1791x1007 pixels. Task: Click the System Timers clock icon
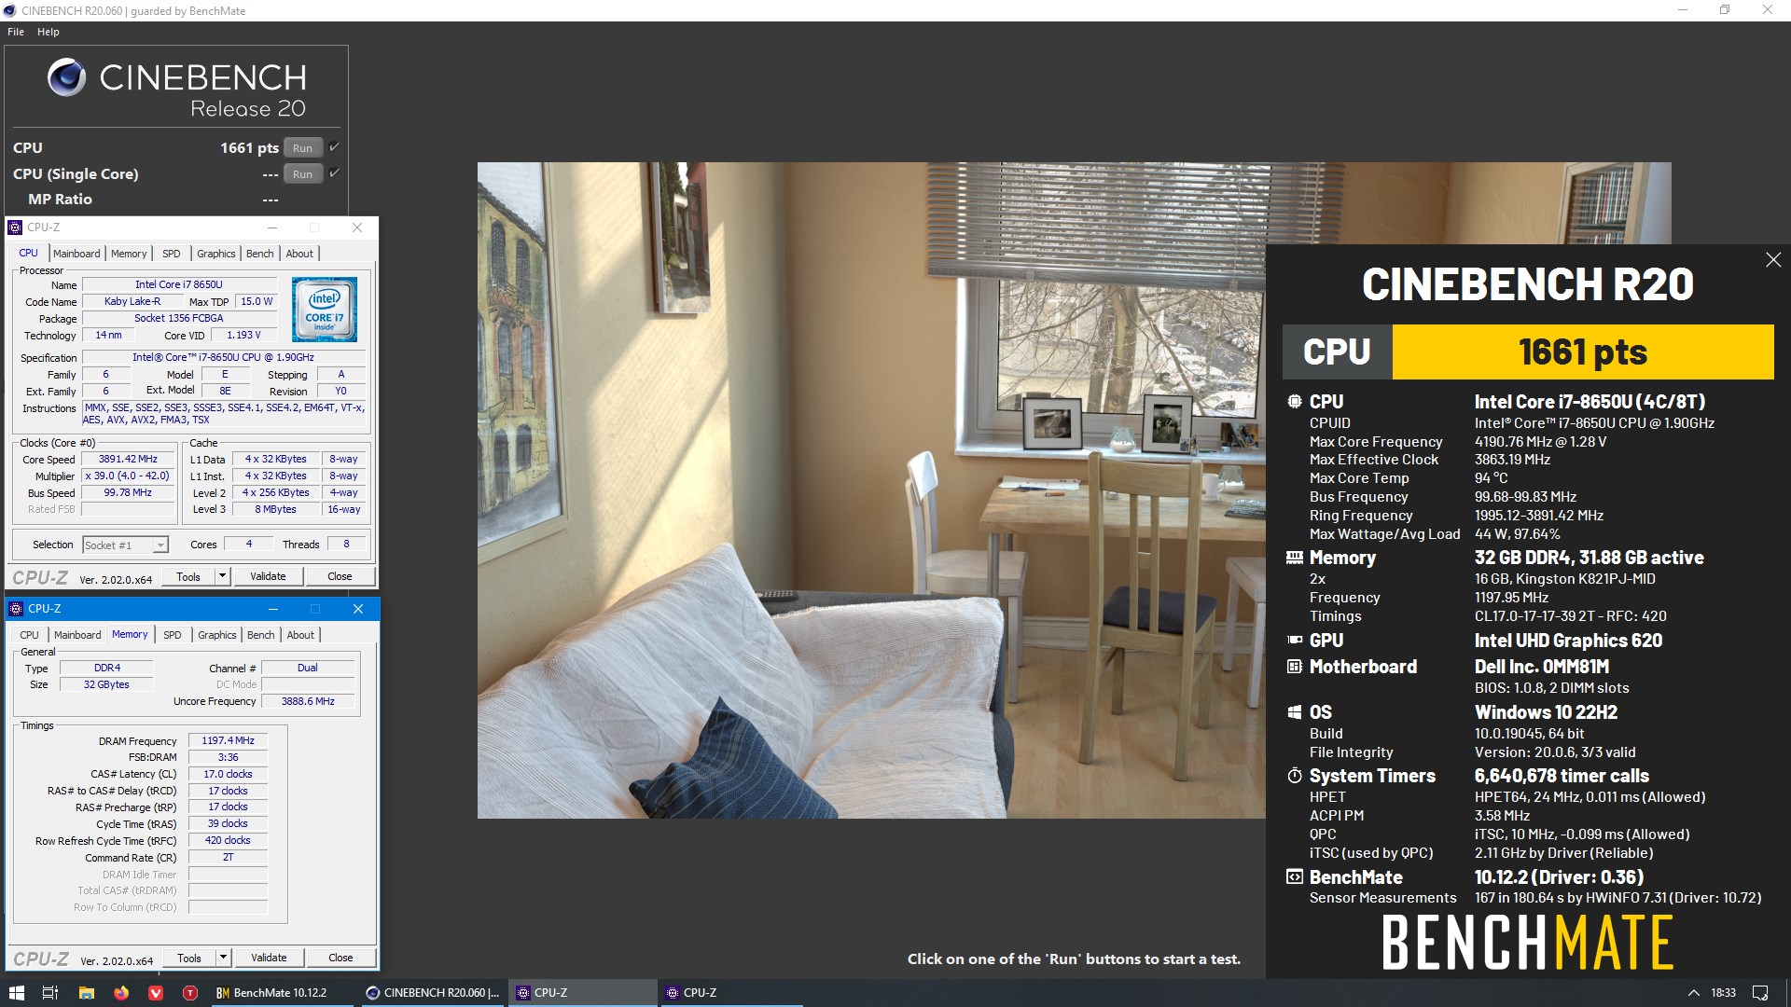(x=1295, y=776)
